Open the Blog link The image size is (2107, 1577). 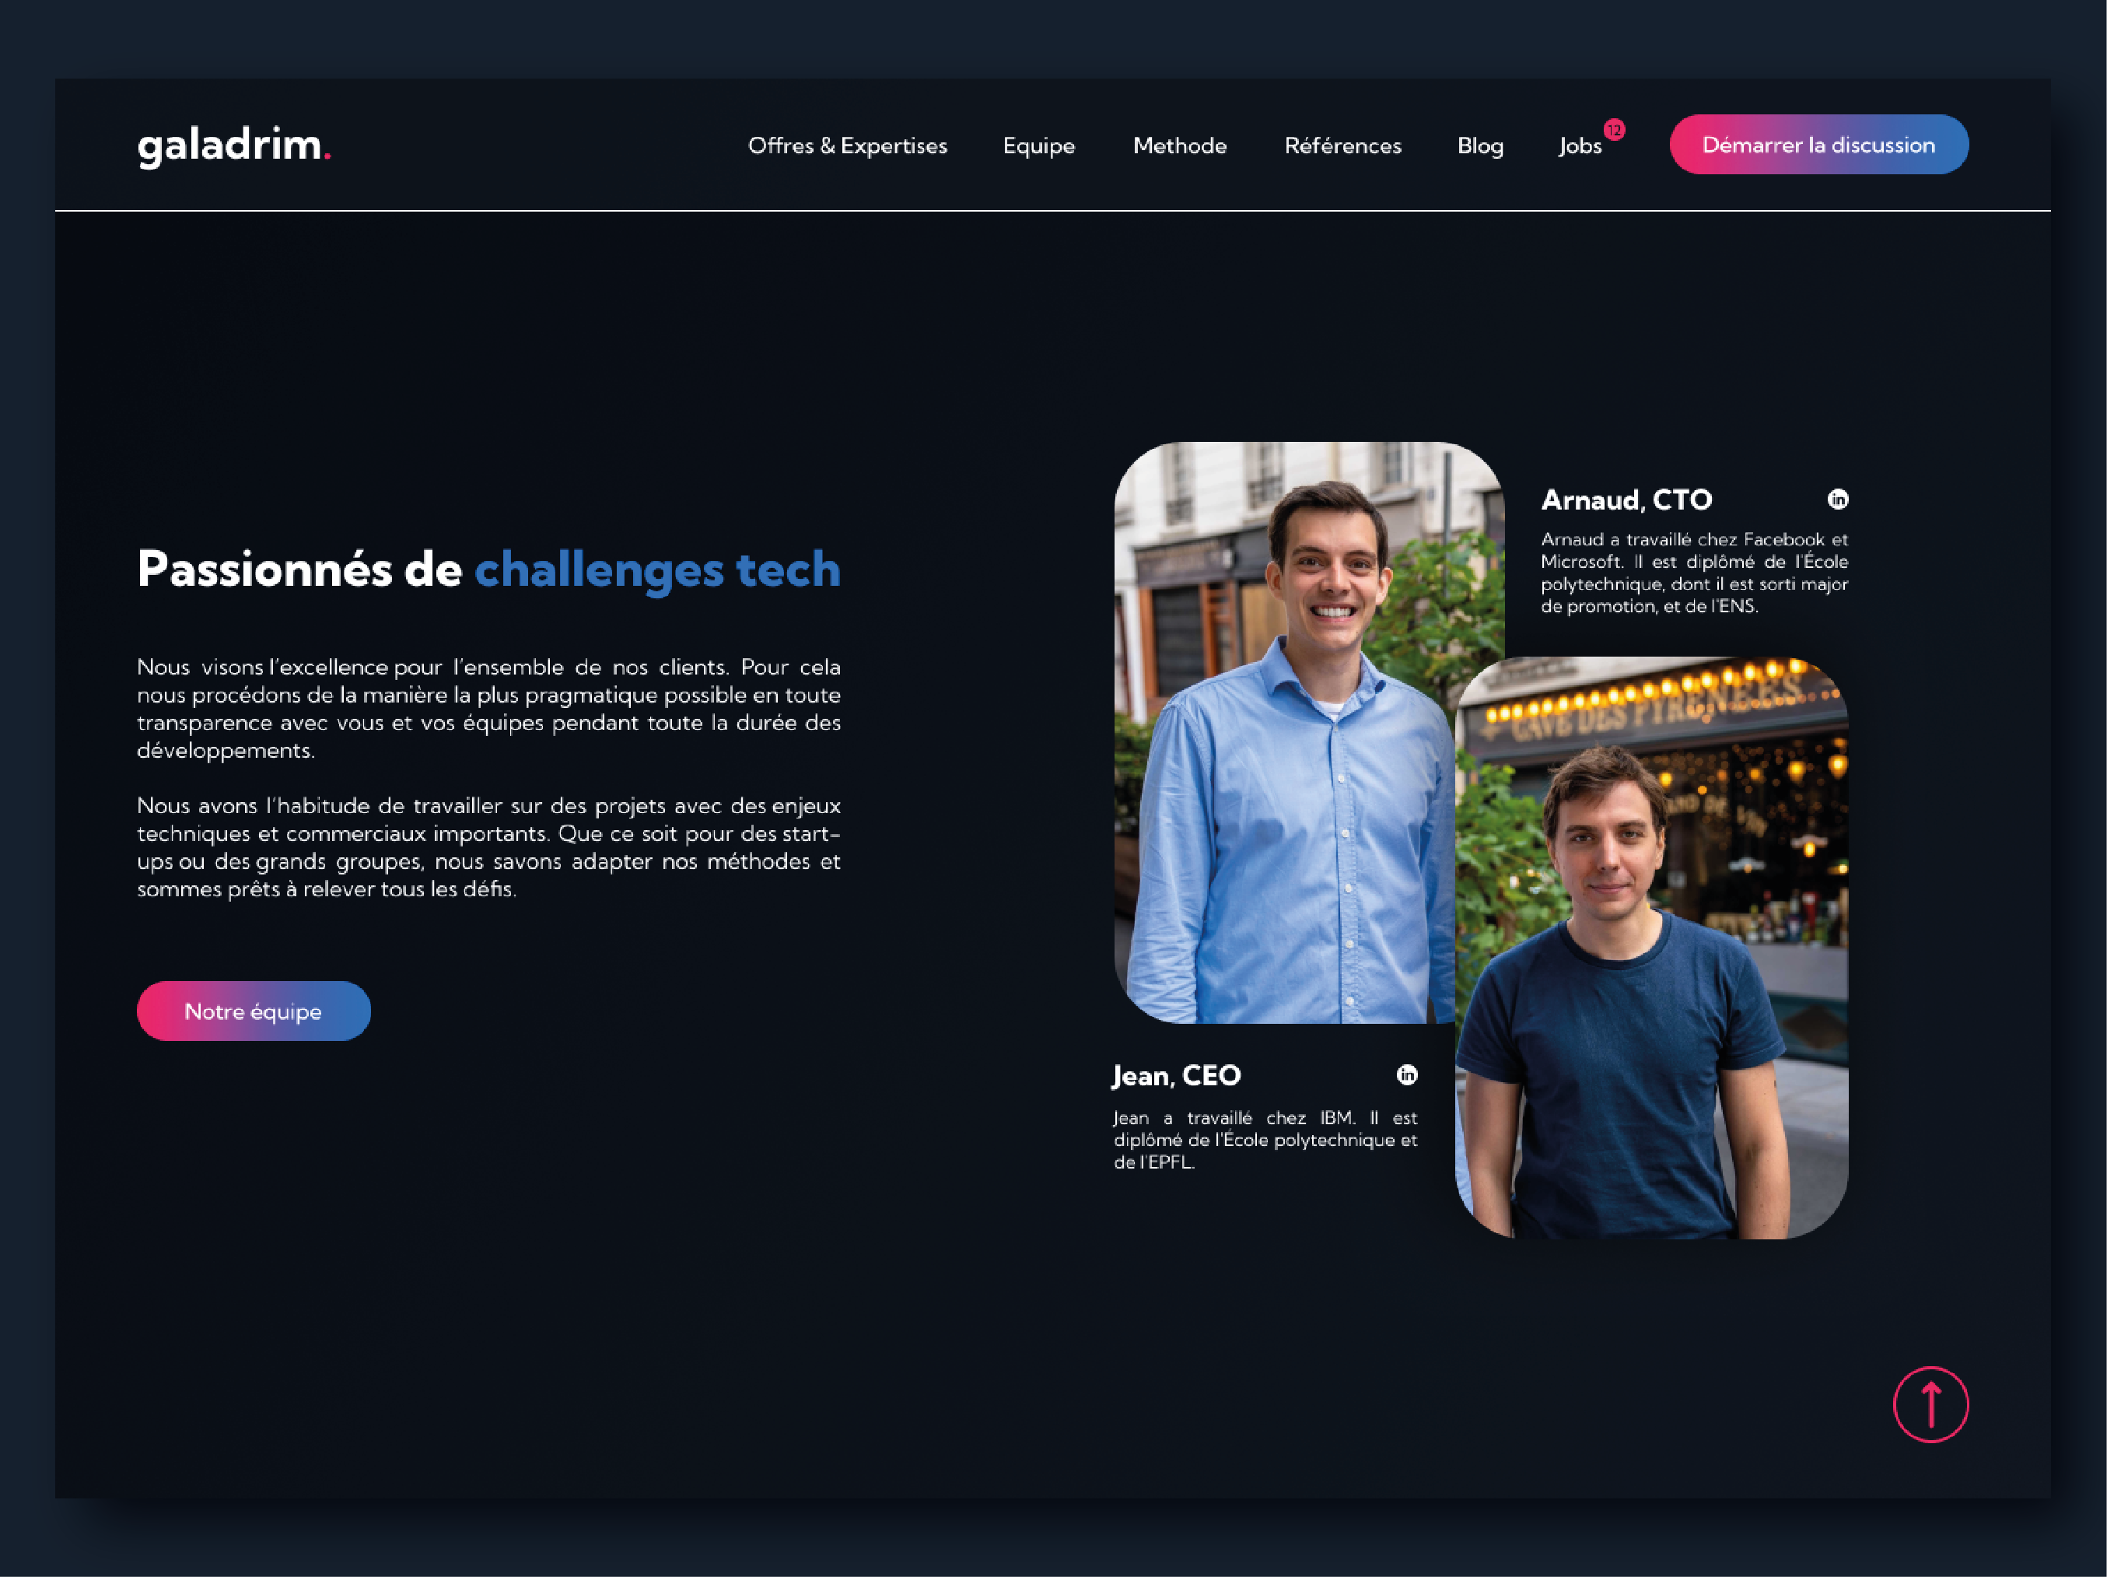click(x=1480, y=145)
